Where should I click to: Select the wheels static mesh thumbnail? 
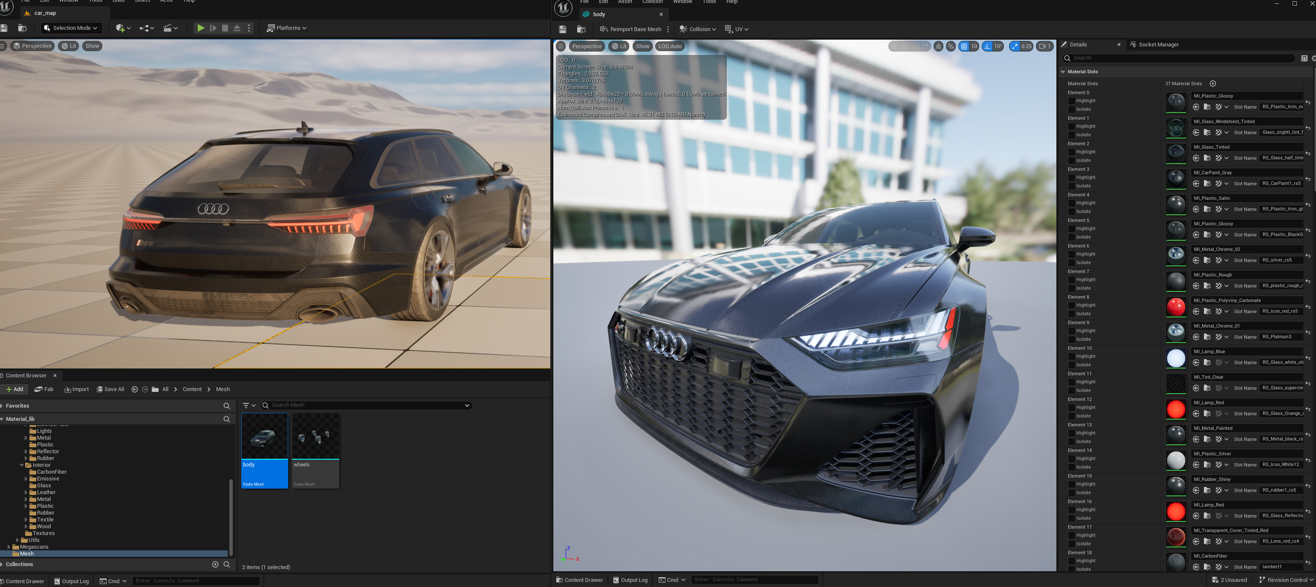315,437
